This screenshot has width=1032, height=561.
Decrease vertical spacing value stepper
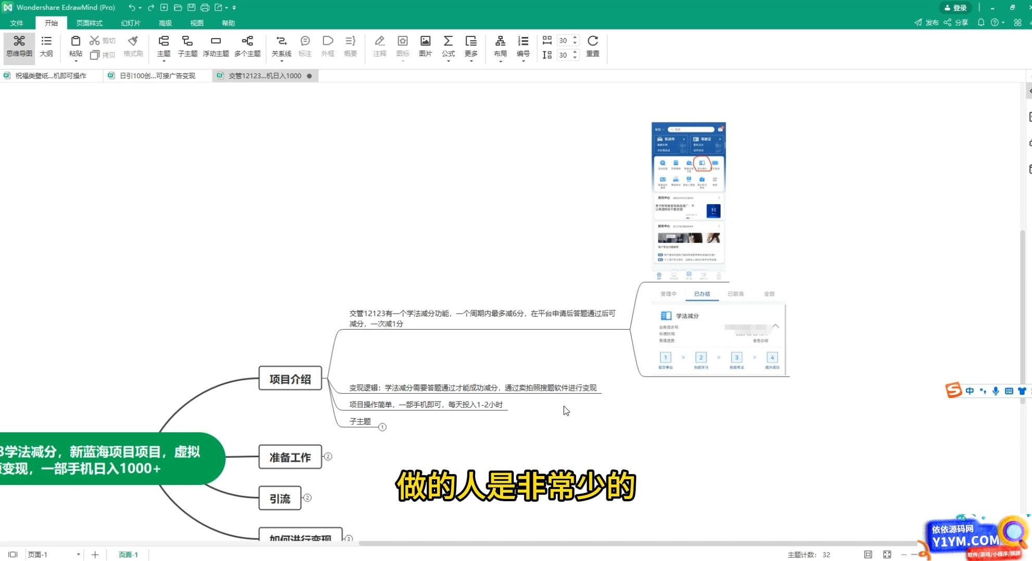coord(575,57)
